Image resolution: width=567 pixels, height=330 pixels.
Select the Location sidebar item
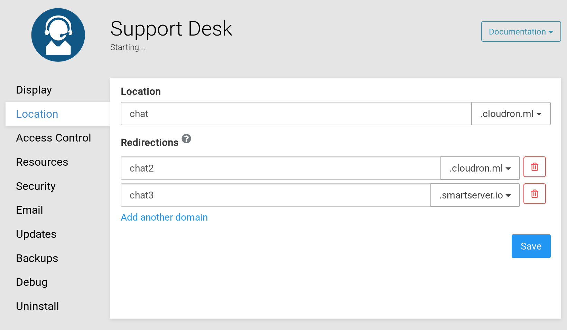(x=37, y=114)
